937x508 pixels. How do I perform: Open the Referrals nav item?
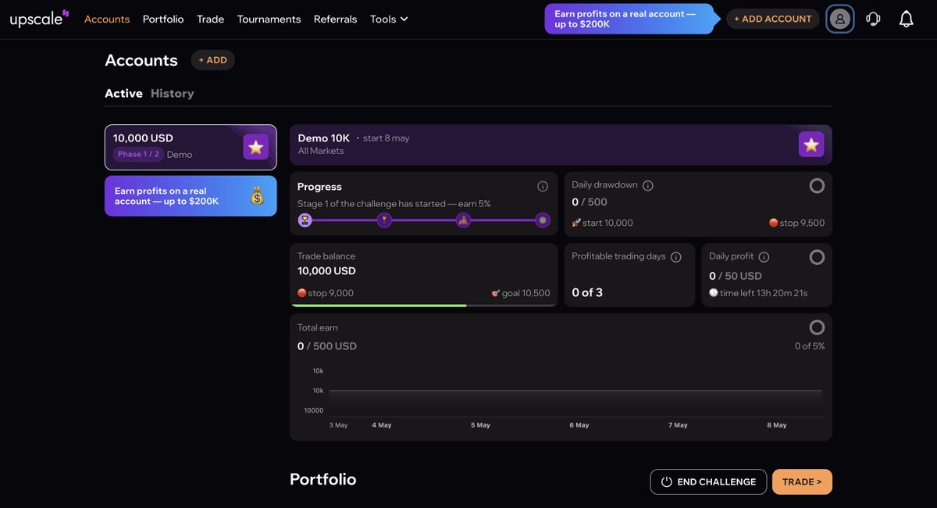click(x=335, y=19)
